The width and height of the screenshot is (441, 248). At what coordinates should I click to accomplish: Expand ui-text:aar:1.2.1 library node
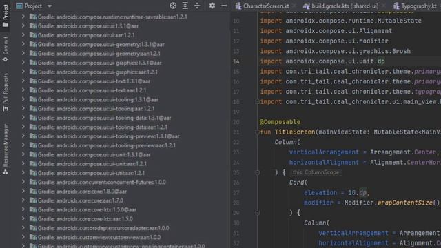tap(23, 90)
